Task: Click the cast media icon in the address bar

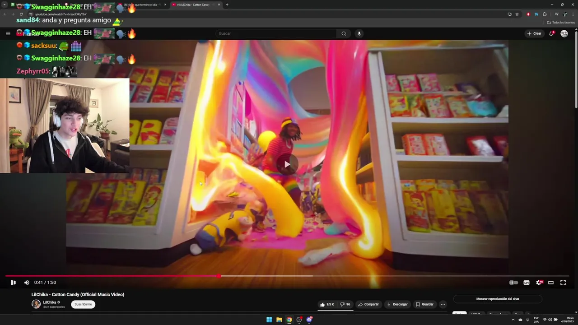Action: coord(509,14)
